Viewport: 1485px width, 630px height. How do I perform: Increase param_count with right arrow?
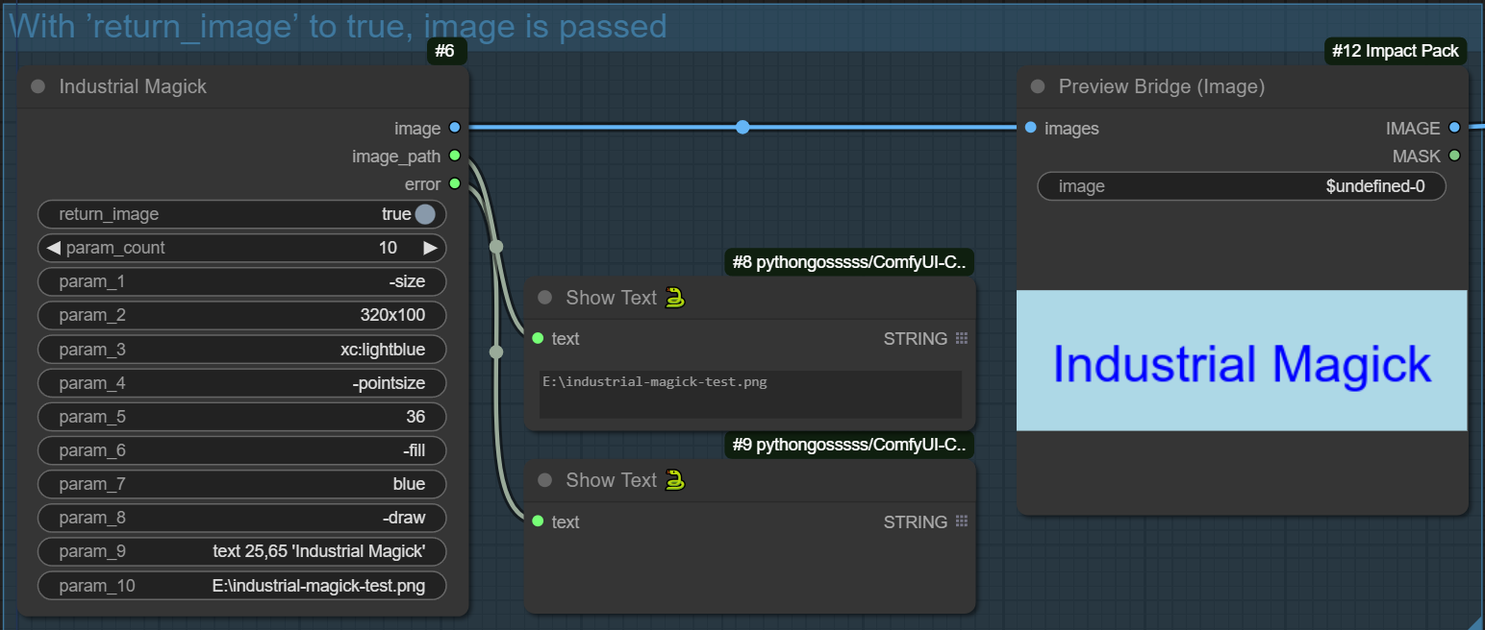(430, 248)
